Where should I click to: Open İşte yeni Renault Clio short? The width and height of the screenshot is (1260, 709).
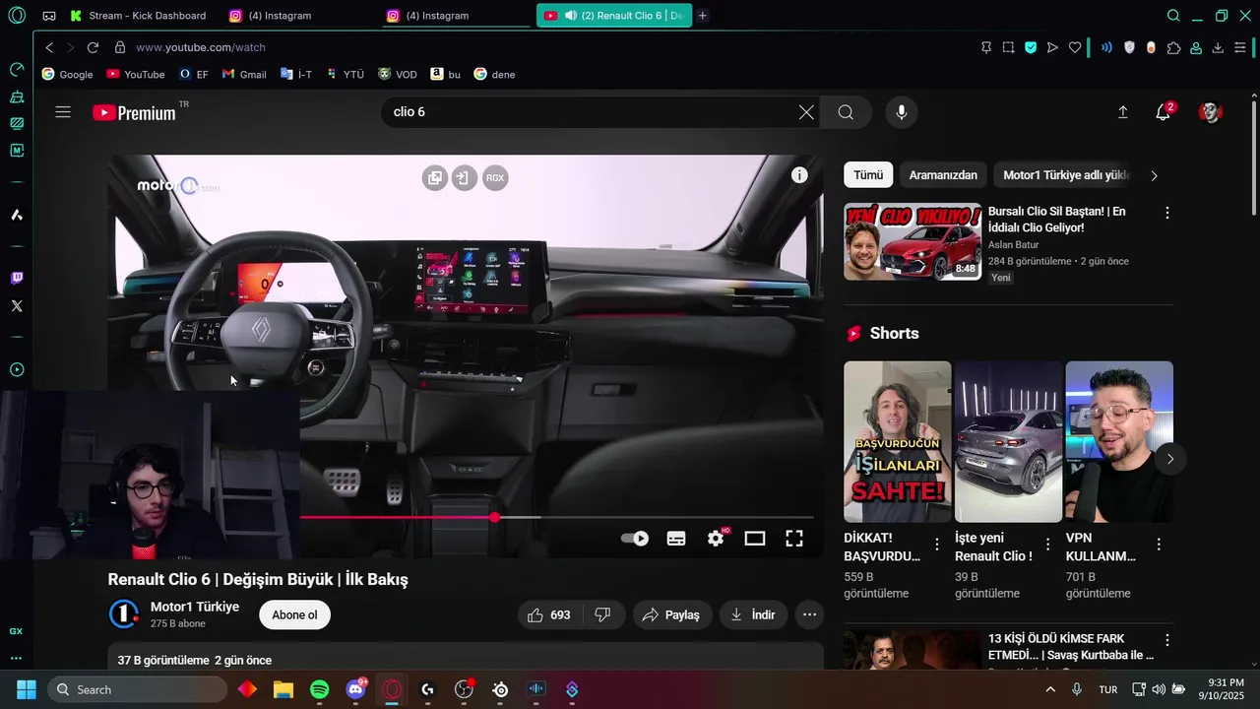point(1008,441)
